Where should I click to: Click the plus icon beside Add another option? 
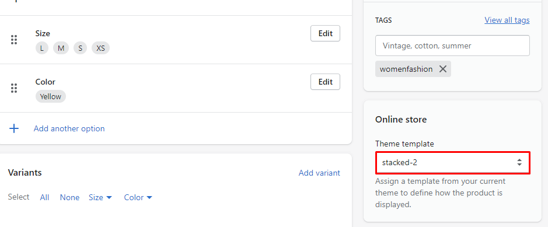pos(14,128)
